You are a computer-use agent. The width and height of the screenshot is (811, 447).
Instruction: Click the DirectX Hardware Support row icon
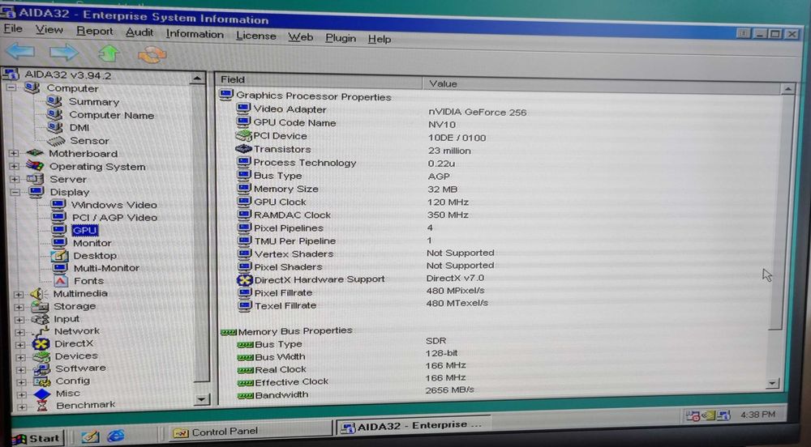tap(244, 279)
